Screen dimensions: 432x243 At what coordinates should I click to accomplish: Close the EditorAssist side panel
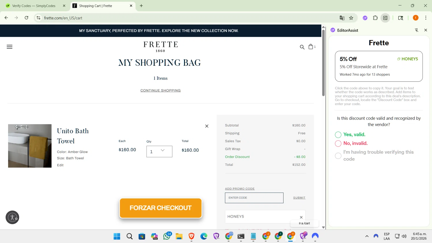tap(426, 30)
